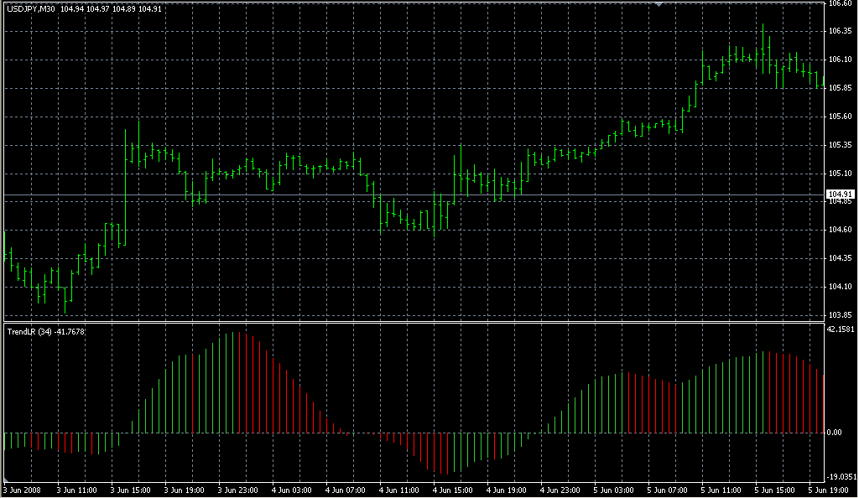Click the 4 Jun 07:00 time label
The width and height of the screenshot is (859, 498).
pyautogui.click(x=345, y=490)
